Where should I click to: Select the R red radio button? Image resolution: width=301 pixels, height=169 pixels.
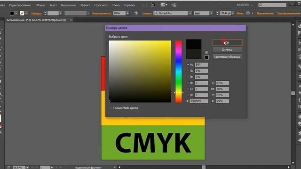click(x=188, y=83)
